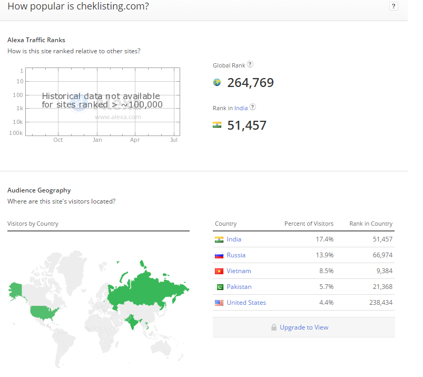Click the Upgrade to View link
Viewport: 423px width, 377px height.
(304, 327)
